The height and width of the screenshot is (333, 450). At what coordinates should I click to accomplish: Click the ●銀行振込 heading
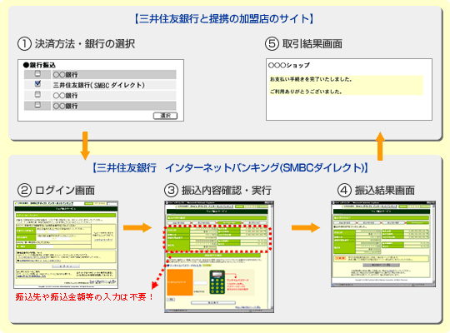[39, 65]
